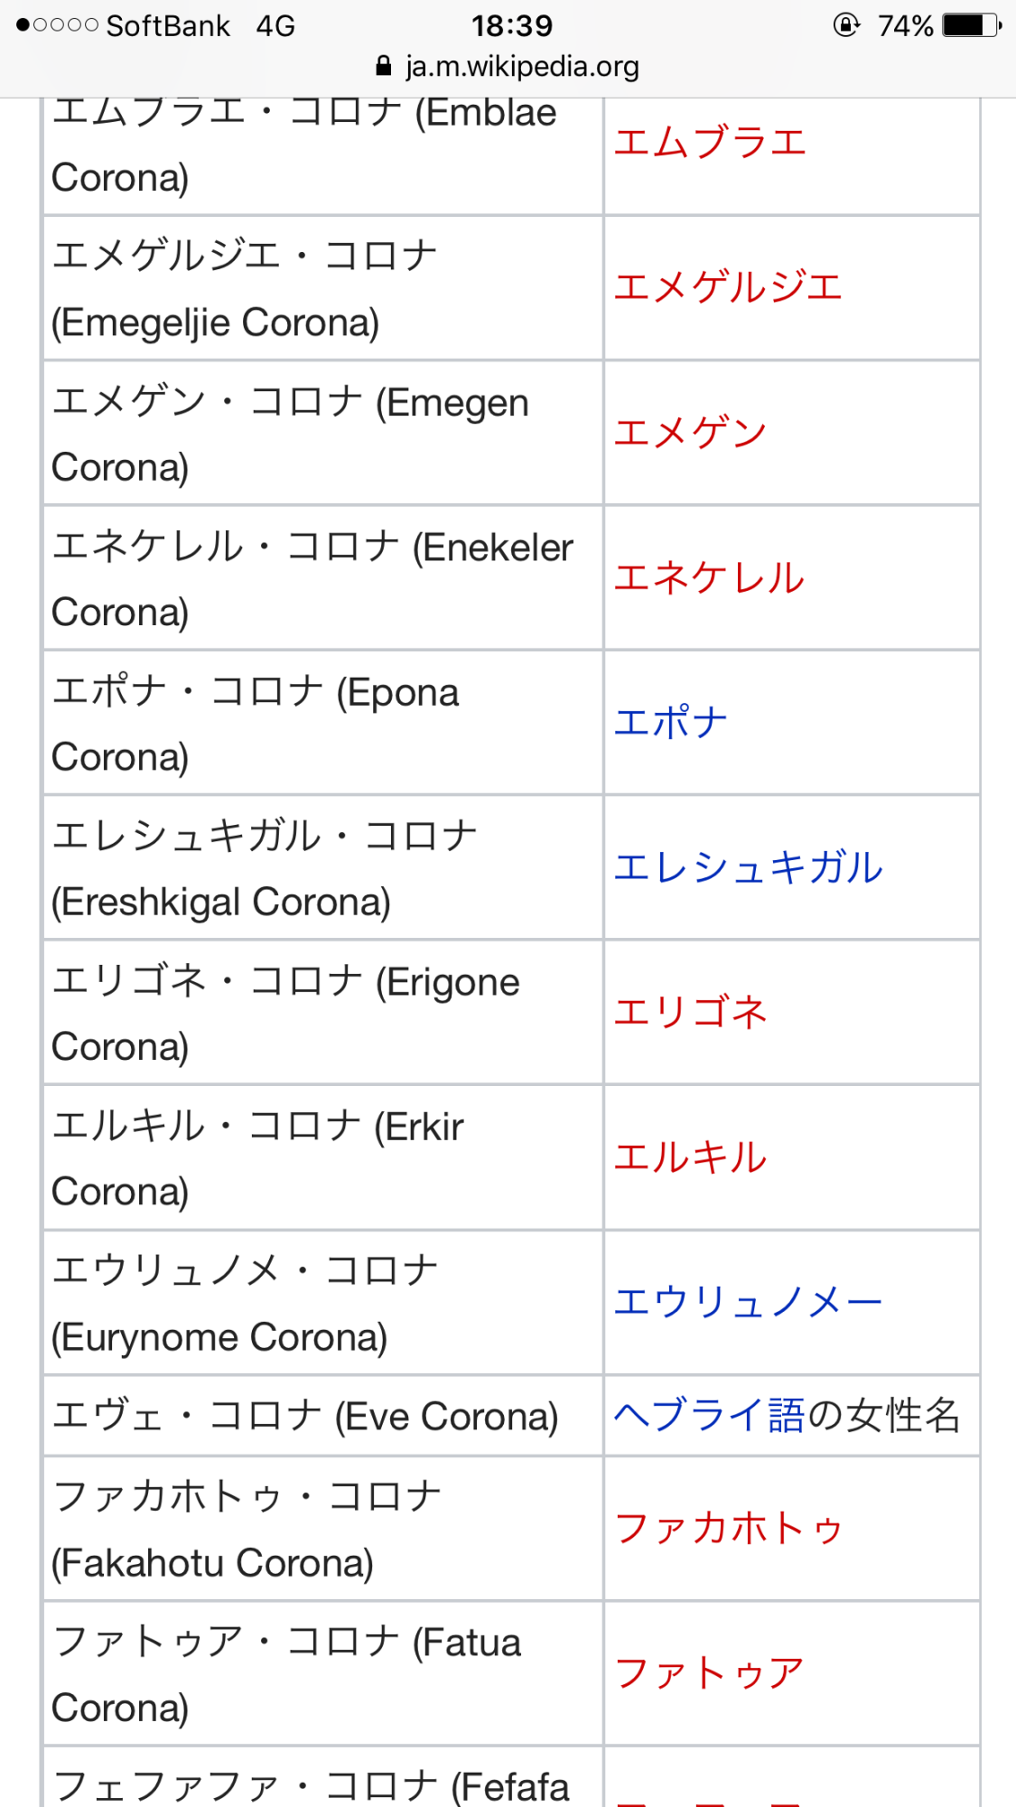
Task: Open the red エルキル link
Action: 690,1157
